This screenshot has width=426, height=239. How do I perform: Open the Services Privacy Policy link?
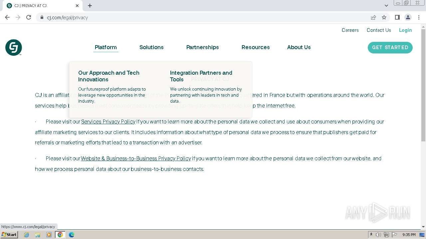(108, 121)
